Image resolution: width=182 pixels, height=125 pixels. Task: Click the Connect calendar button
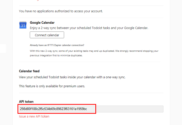[x=47, y=35]
